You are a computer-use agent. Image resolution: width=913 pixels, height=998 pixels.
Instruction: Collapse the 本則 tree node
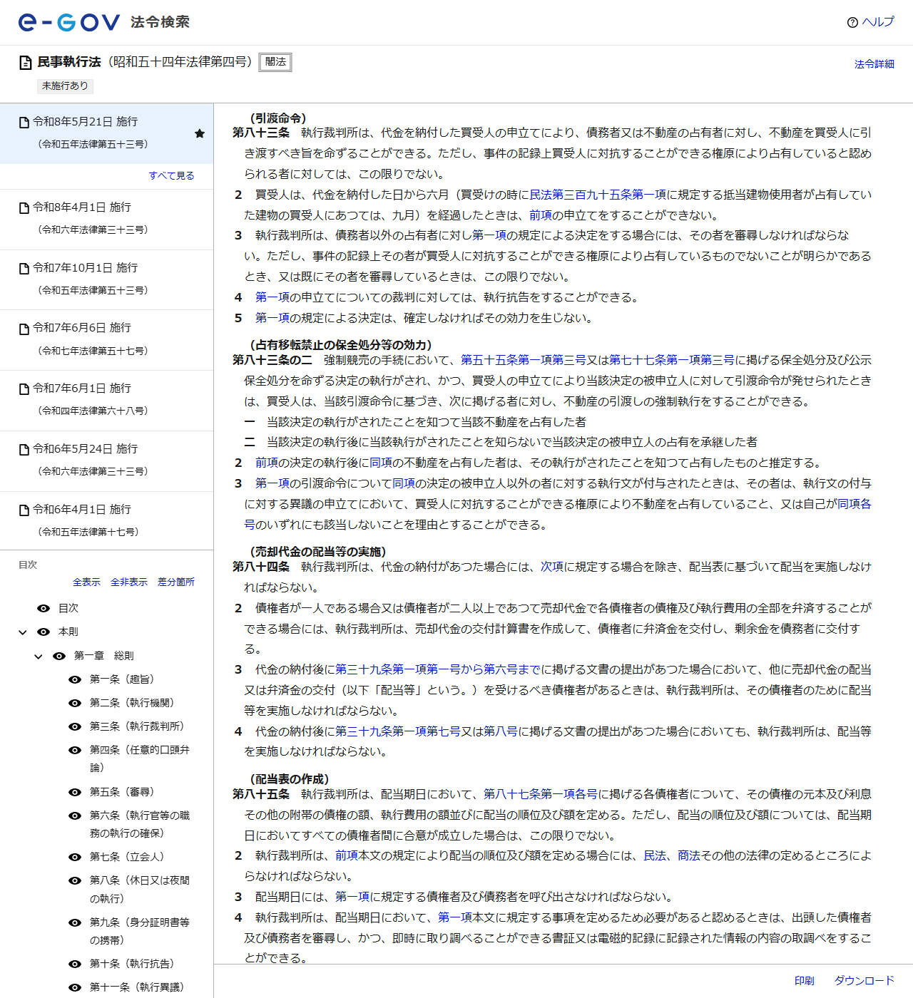point(23,632)
